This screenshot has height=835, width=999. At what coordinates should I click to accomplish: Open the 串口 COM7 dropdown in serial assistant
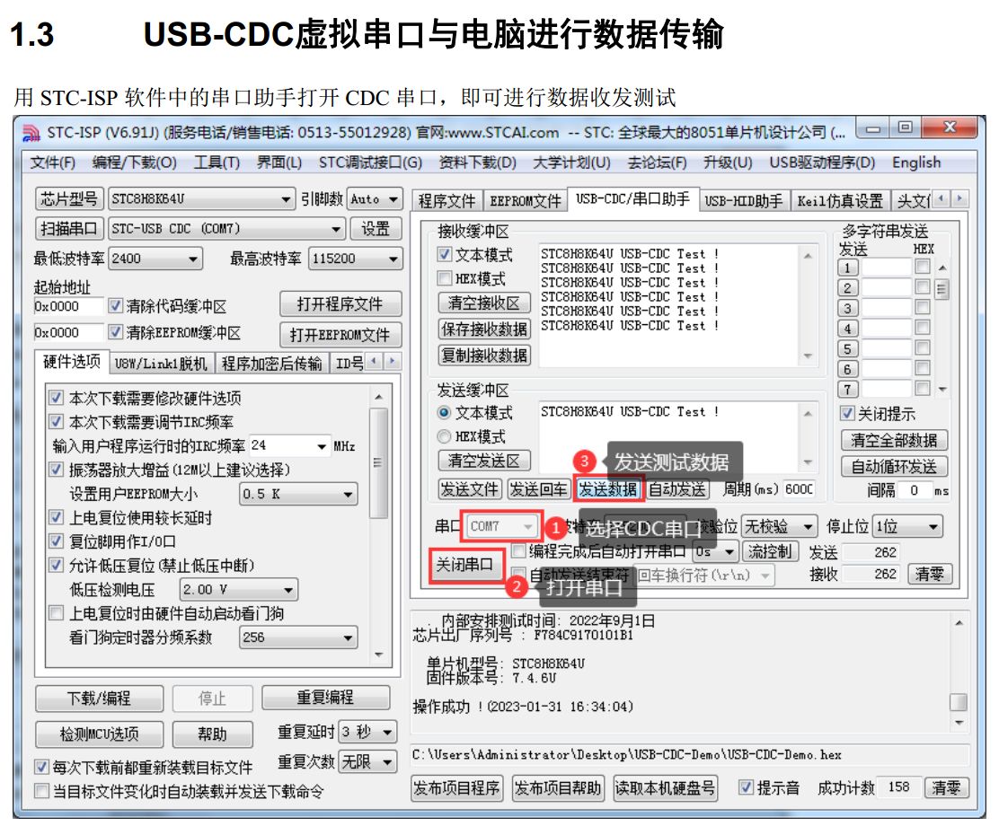[501, 527]
